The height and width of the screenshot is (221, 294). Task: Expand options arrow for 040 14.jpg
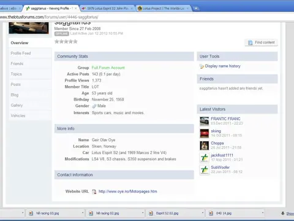(x=263, y=213)
